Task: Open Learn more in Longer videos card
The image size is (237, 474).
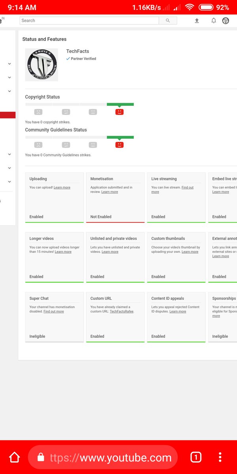Action: point(63,252)
